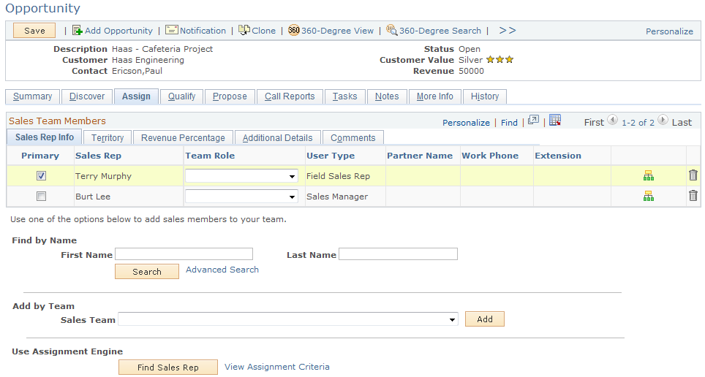705x377 pixels.
Task: Click the Add button next to Sales Team
Action: pyautogui.click(x=485, y=319)
